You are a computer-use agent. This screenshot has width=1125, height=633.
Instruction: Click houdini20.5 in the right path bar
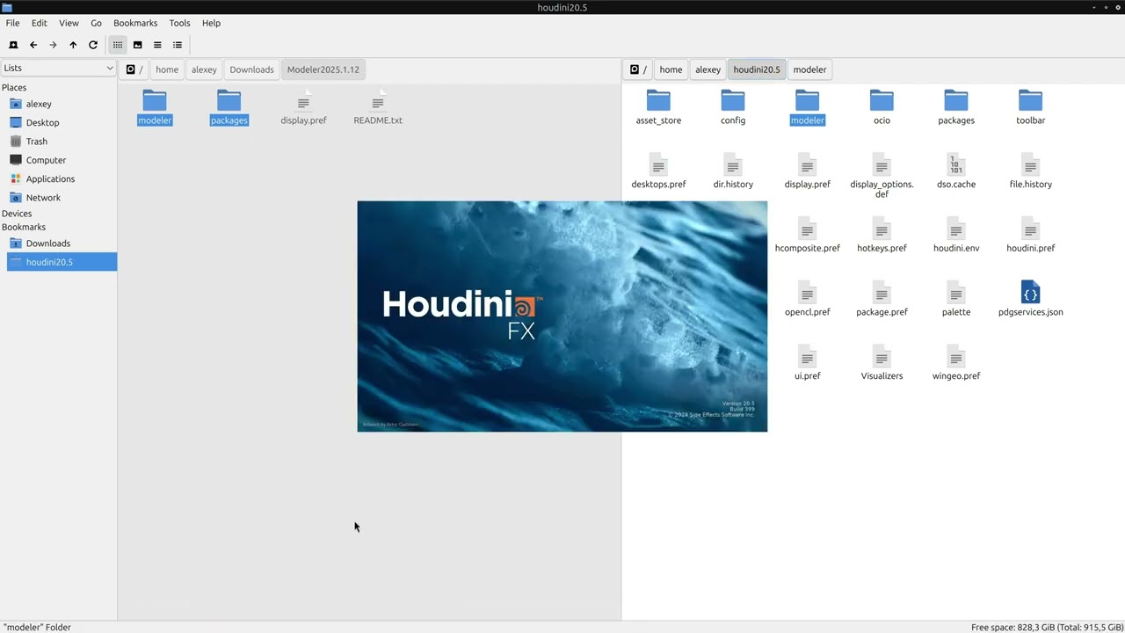(757, 69)
